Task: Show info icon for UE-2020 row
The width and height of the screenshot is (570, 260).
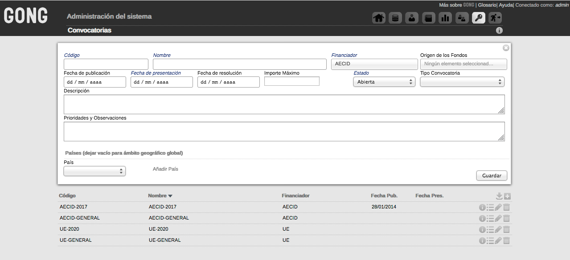Action: pyautogui.click(x=482, y=229)
